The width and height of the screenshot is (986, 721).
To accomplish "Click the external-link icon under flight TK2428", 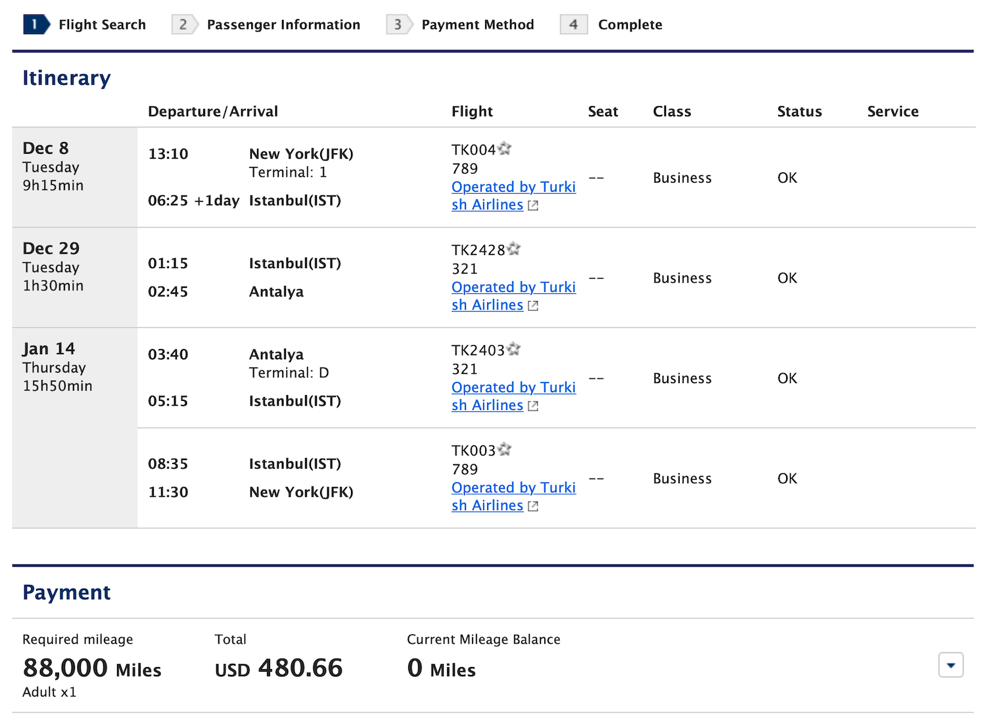I will click(x=532, y=306).
